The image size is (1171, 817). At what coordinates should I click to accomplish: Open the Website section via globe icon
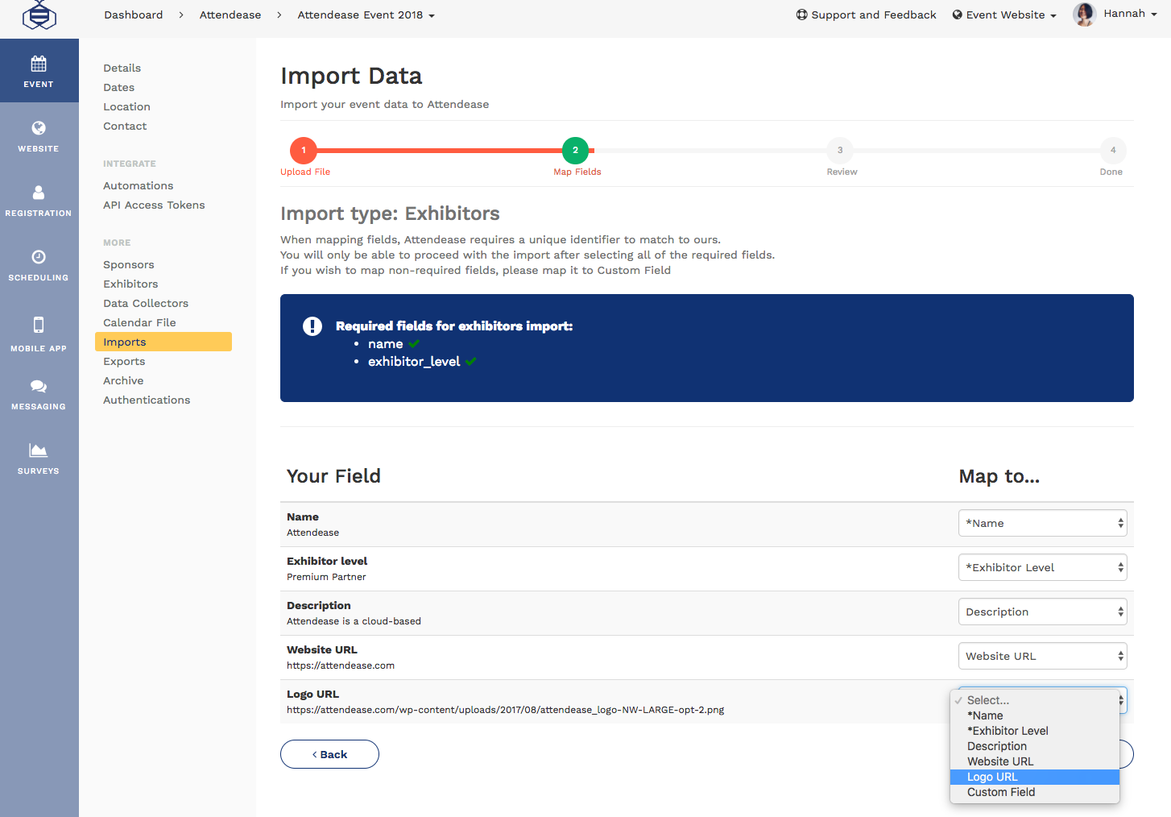pyautogui.click(x=39, y=127)
